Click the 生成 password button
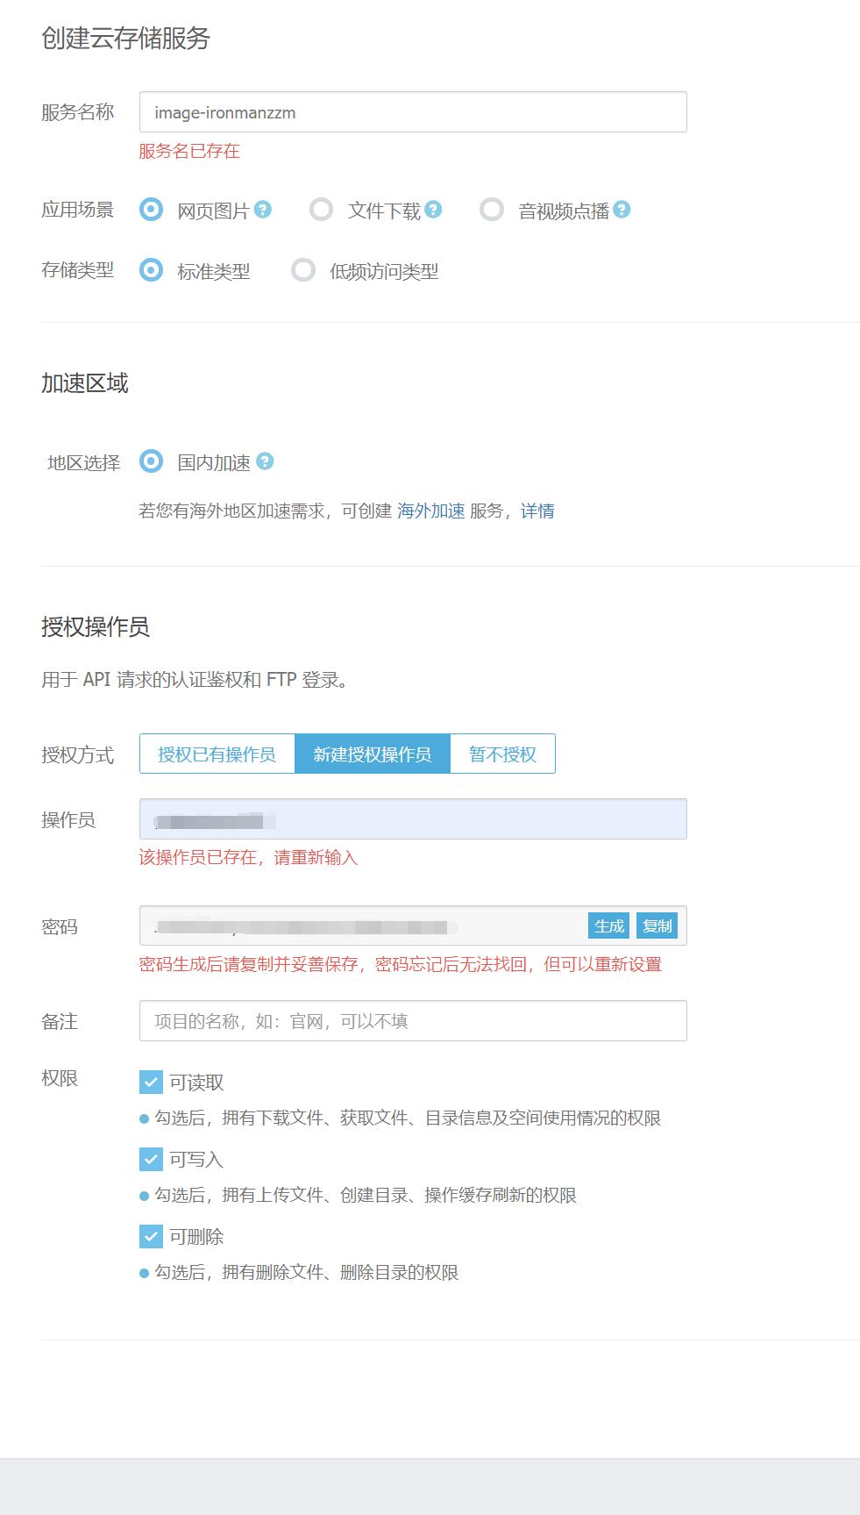 [x=608, y=925]
